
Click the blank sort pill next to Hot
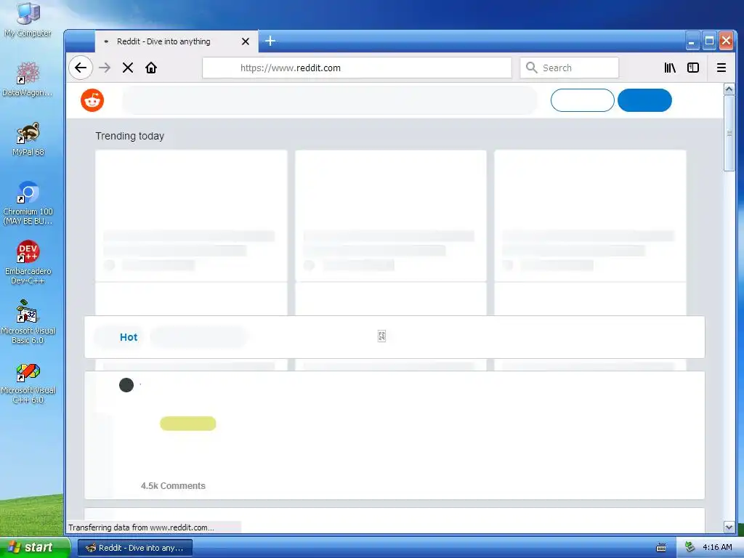tap(199, 337)
